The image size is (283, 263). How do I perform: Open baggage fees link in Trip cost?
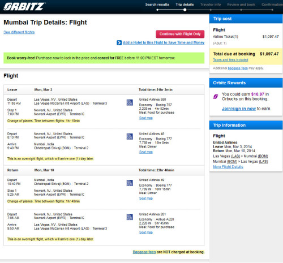click(238, 68)
